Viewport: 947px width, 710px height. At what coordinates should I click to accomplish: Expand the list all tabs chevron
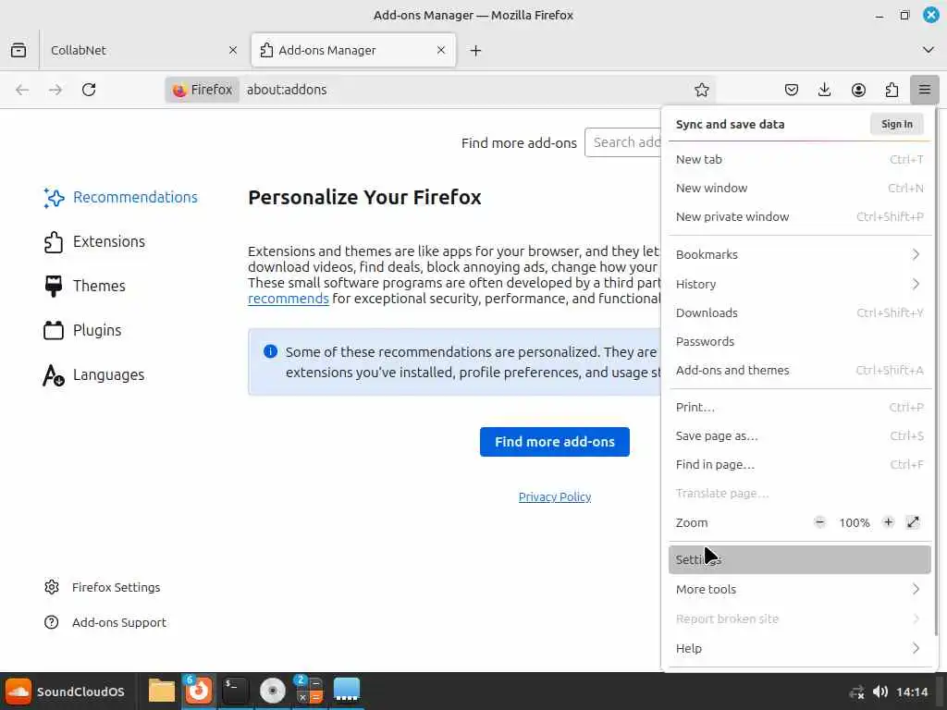tap(929, 50)
